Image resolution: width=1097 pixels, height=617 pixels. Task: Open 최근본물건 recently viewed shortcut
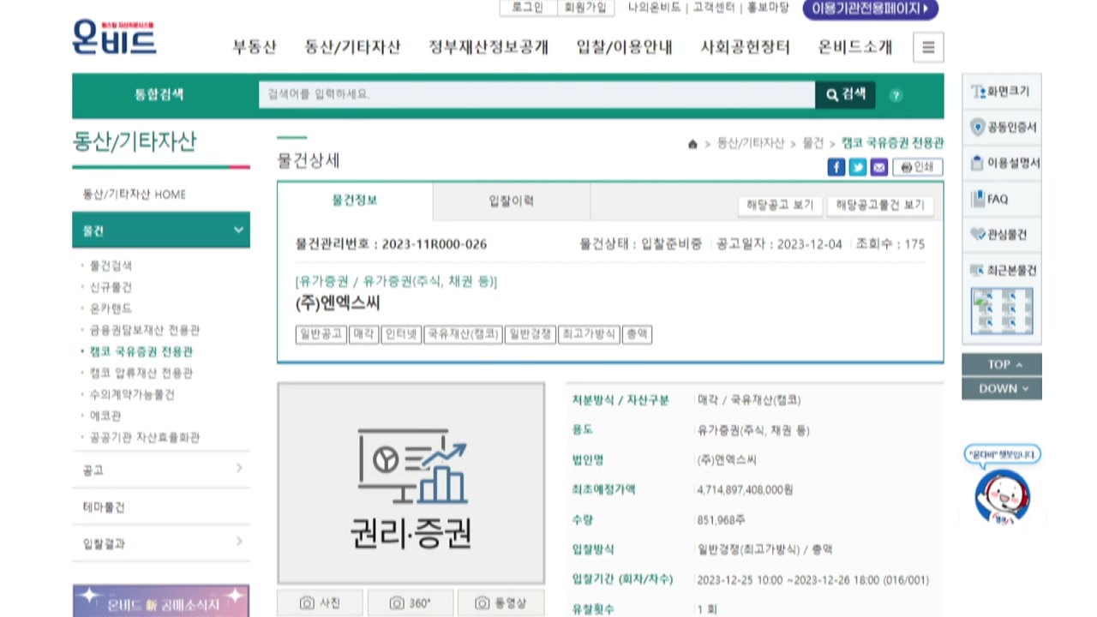[1001, 270]
